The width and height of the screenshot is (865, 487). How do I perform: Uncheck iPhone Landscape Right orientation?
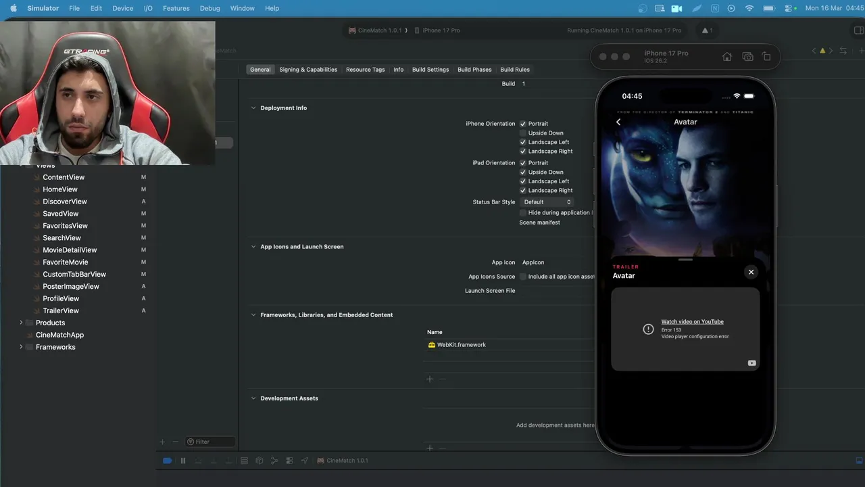523,152
